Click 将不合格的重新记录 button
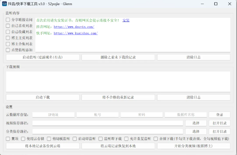 pos(118,97)
